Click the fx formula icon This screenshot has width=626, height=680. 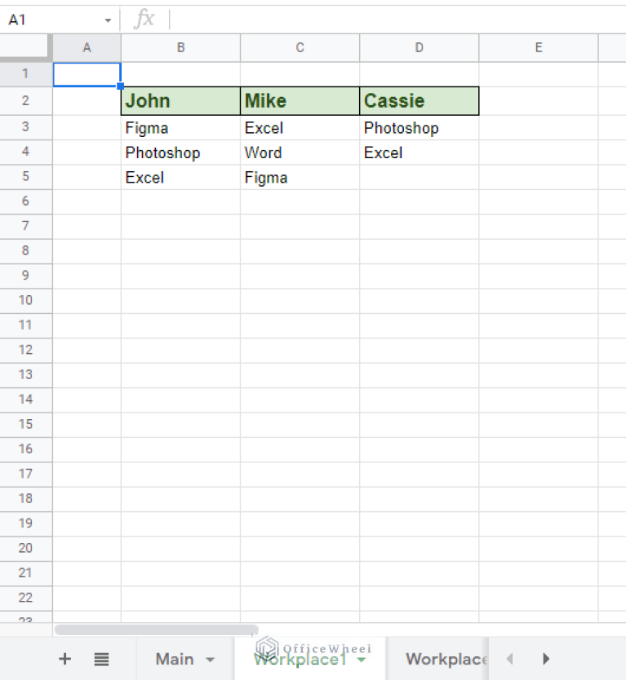point(144,20)
